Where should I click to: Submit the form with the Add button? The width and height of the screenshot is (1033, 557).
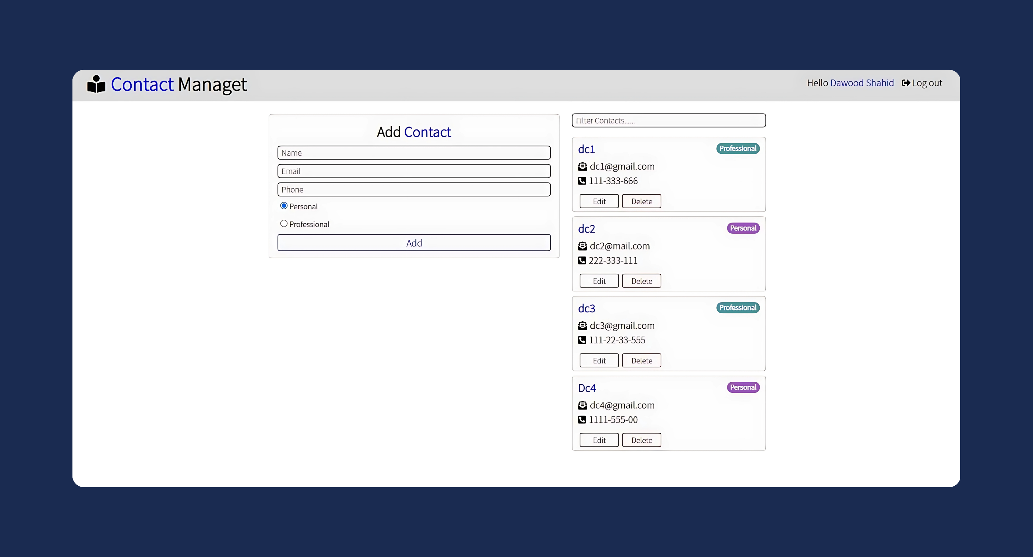click(x=414, y=243)
